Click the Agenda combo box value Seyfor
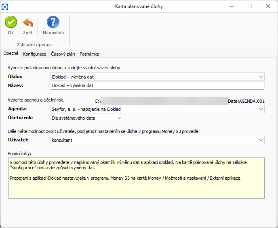Screen dimensions: 278x228 [x=86, y=109]
